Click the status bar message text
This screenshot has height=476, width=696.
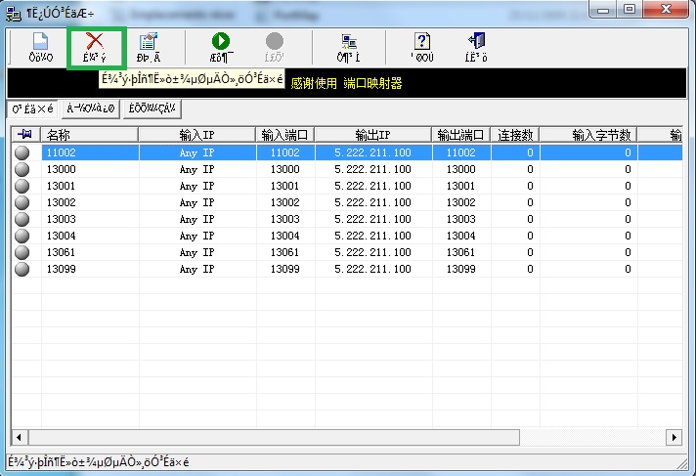pyautogui.click(x=99, y=462)
